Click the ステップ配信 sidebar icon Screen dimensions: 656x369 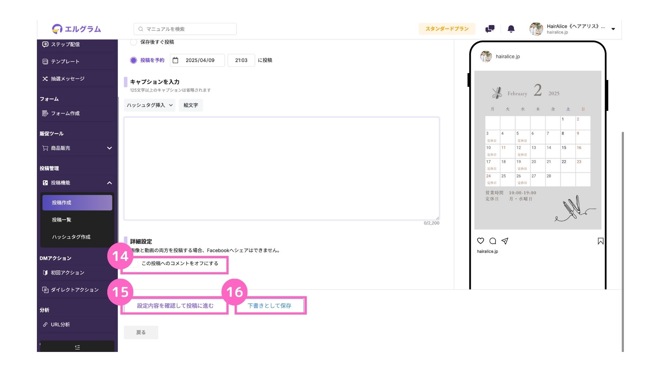[x=45, y=44]
